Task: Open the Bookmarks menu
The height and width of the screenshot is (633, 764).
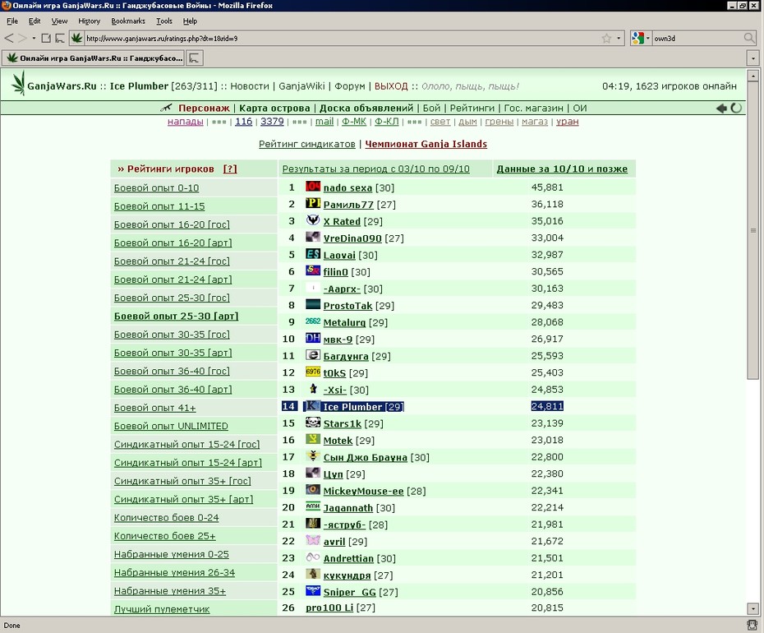Action: [128, 21]
